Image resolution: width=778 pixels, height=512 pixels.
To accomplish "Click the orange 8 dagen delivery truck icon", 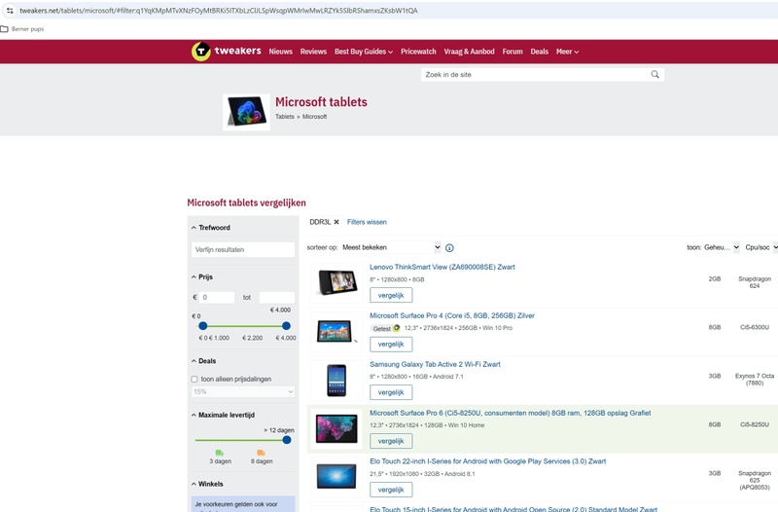I will [x=261, y=453].
